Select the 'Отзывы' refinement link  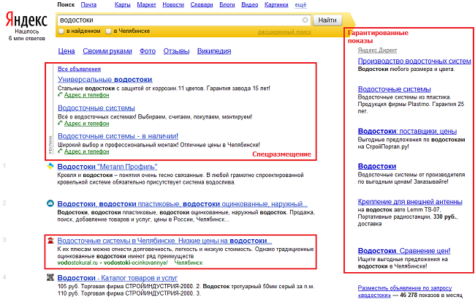pos(176,51)
